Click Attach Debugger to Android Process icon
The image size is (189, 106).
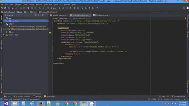70,8
